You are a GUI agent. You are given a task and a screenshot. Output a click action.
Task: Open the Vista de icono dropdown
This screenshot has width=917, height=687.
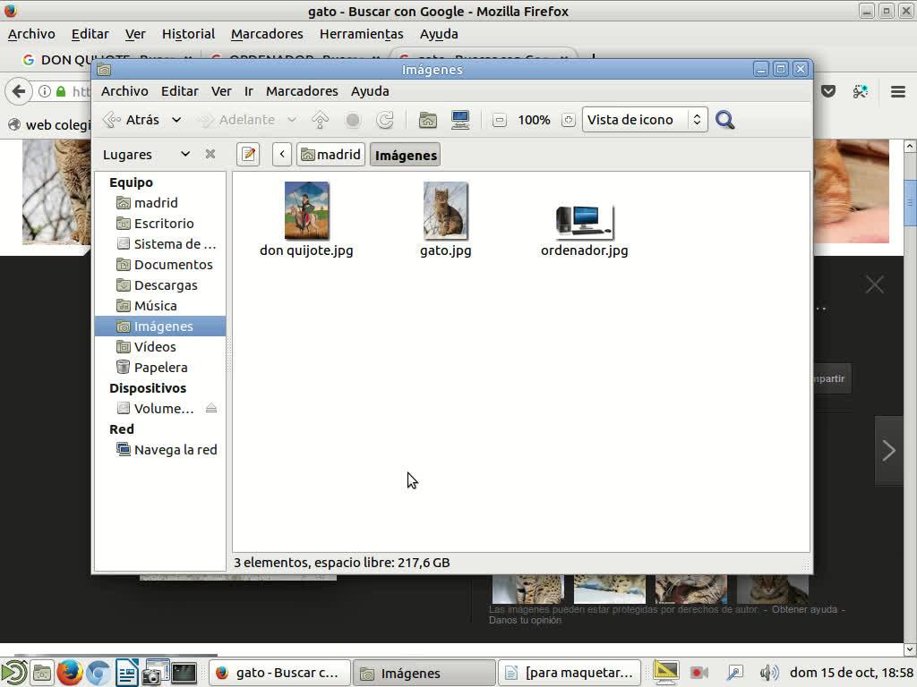(645, 120)
